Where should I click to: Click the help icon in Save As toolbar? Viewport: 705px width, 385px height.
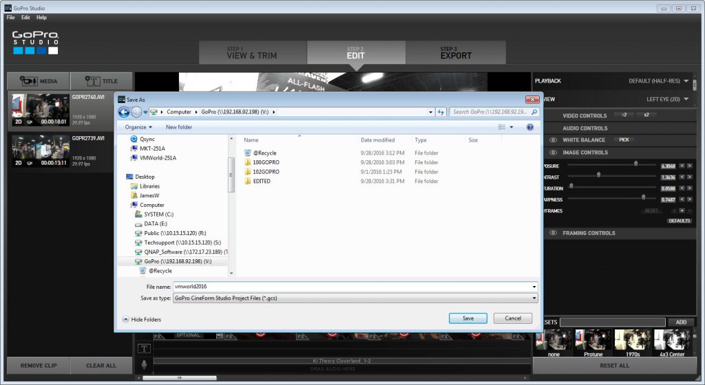[530, 127]
